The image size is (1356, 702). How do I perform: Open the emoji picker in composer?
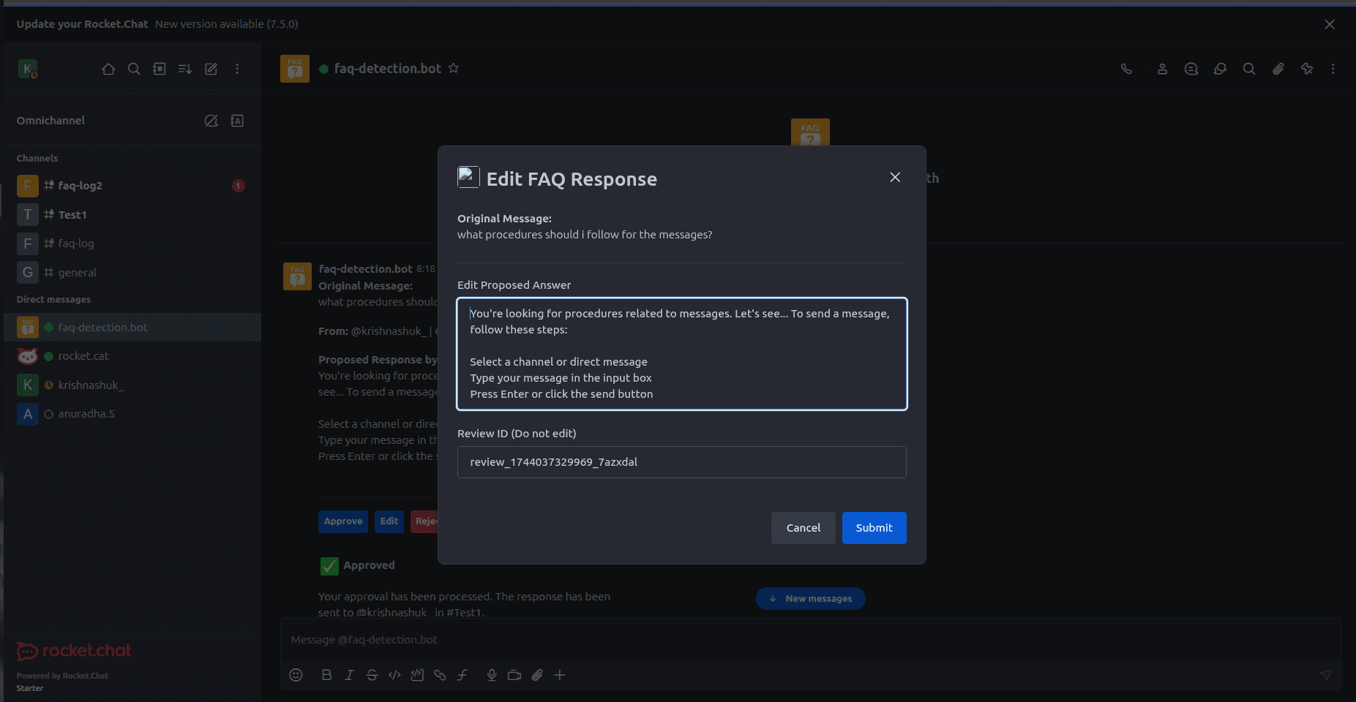(x=296, y=675)
